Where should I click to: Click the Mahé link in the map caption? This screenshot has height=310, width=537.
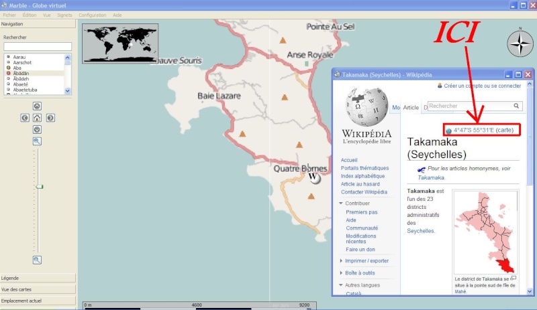tap(460, 291)
